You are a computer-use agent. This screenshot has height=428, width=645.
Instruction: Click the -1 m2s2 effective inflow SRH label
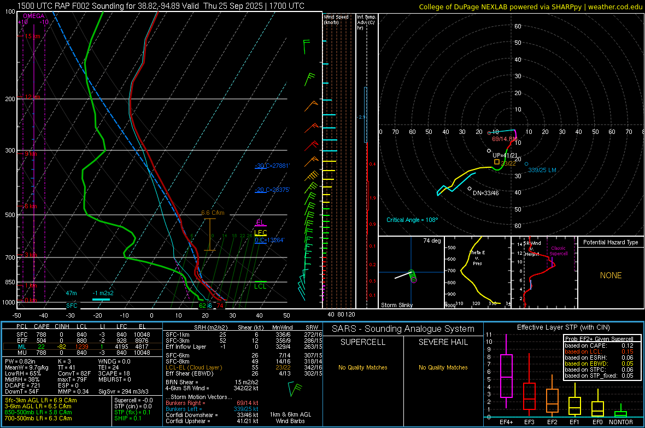point(103,293)
